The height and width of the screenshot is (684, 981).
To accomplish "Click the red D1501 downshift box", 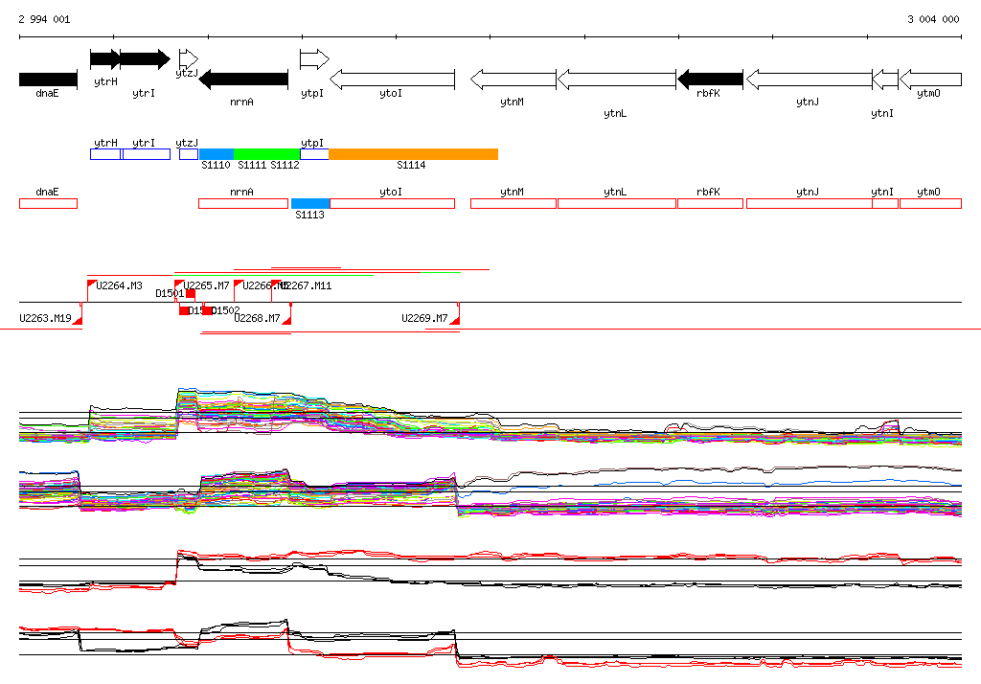I will click(191, 294).
